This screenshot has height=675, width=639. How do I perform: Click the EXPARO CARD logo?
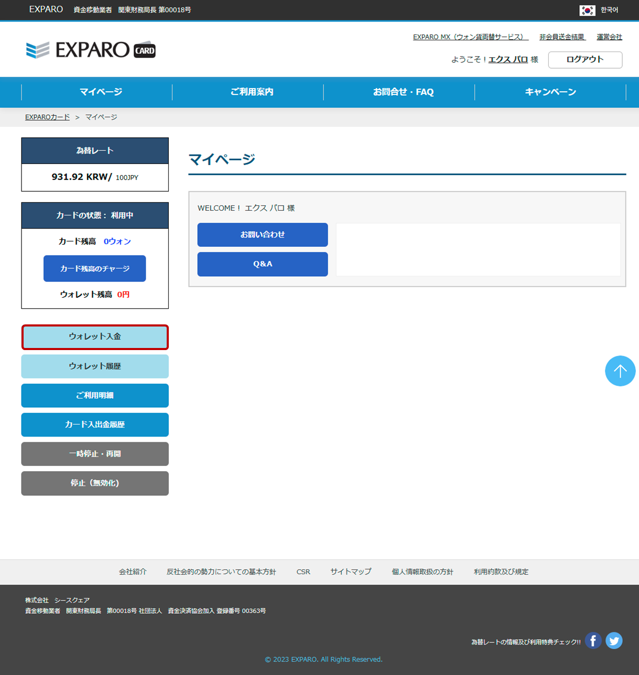[91, 50]
